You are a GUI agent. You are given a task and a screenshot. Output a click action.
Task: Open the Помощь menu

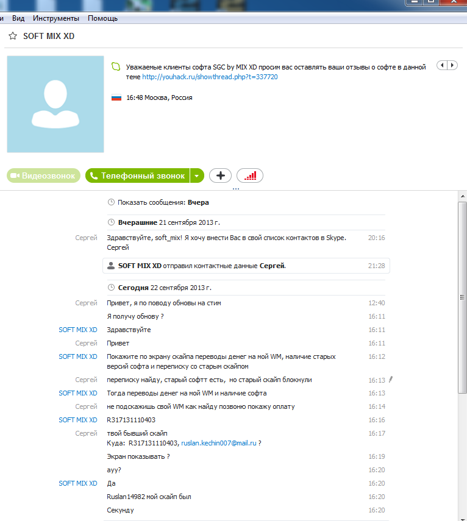click(102, 18)
